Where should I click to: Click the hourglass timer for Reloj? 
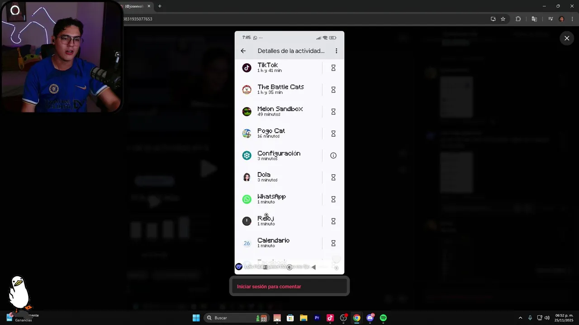(333, 221)
